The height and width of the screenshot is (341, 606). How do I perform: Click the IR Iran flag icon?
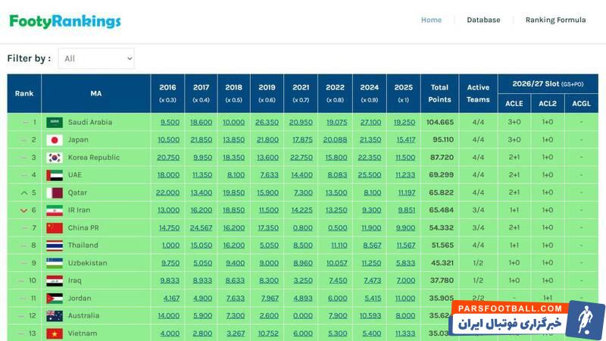[x=55, y=210]
